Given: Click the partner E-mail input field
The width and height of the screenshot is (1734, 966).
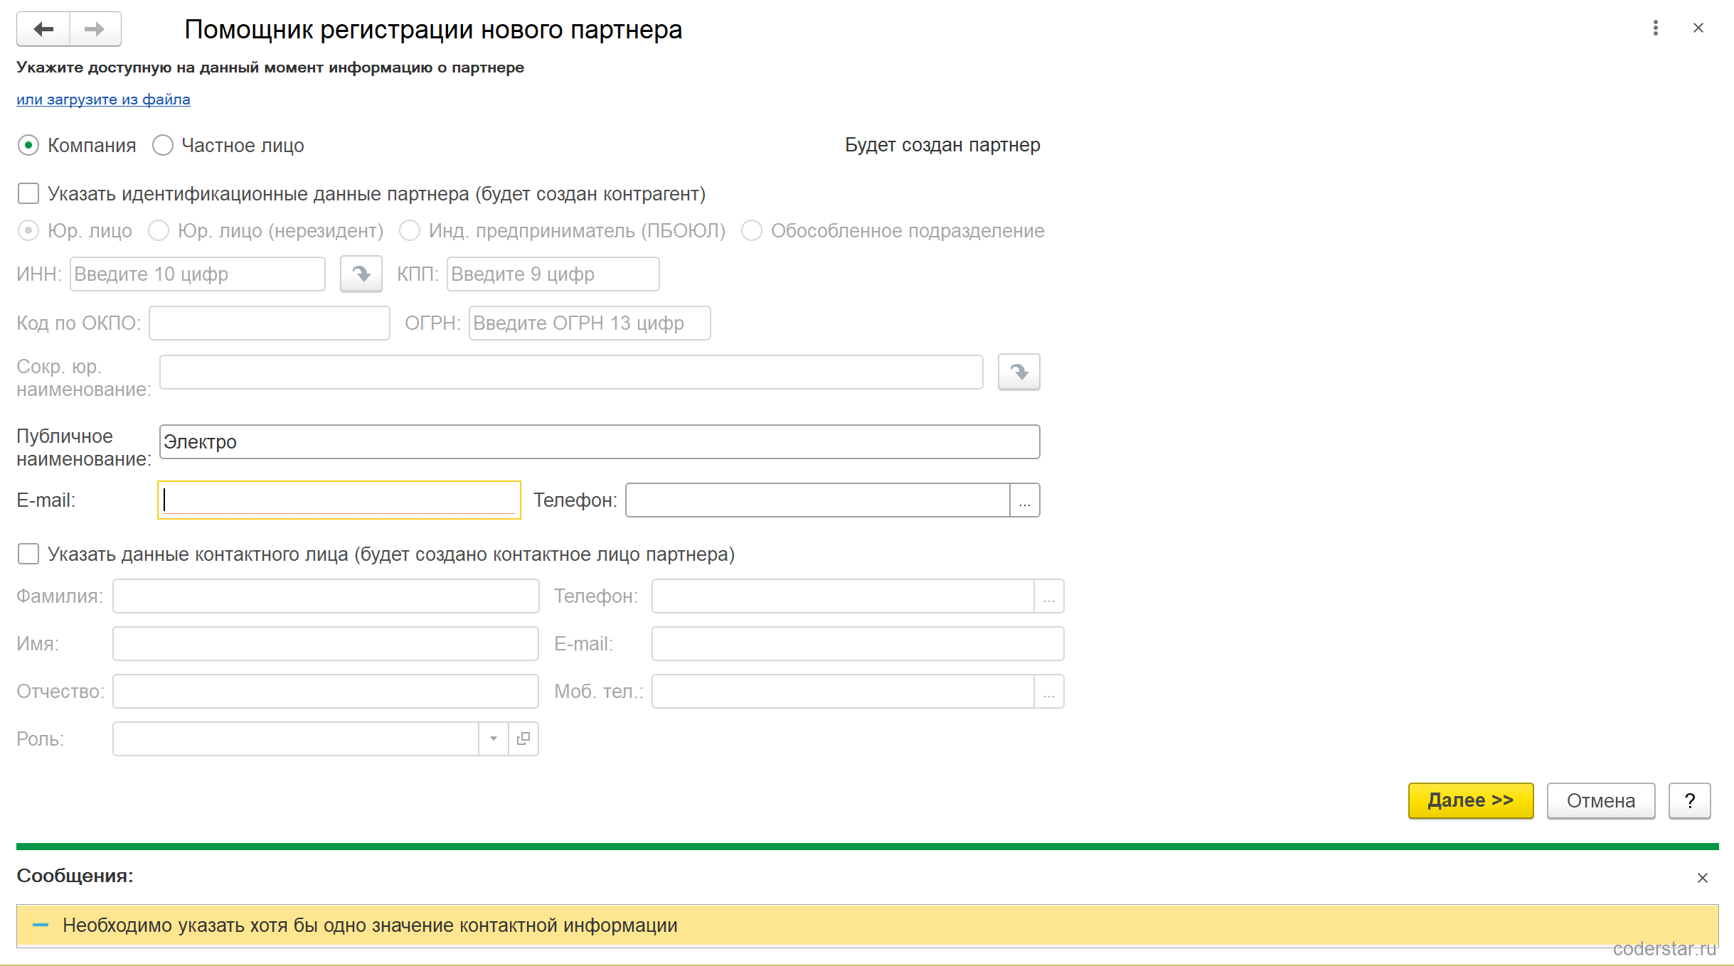Looking at the screenshot, I should (x=339, y=500).
